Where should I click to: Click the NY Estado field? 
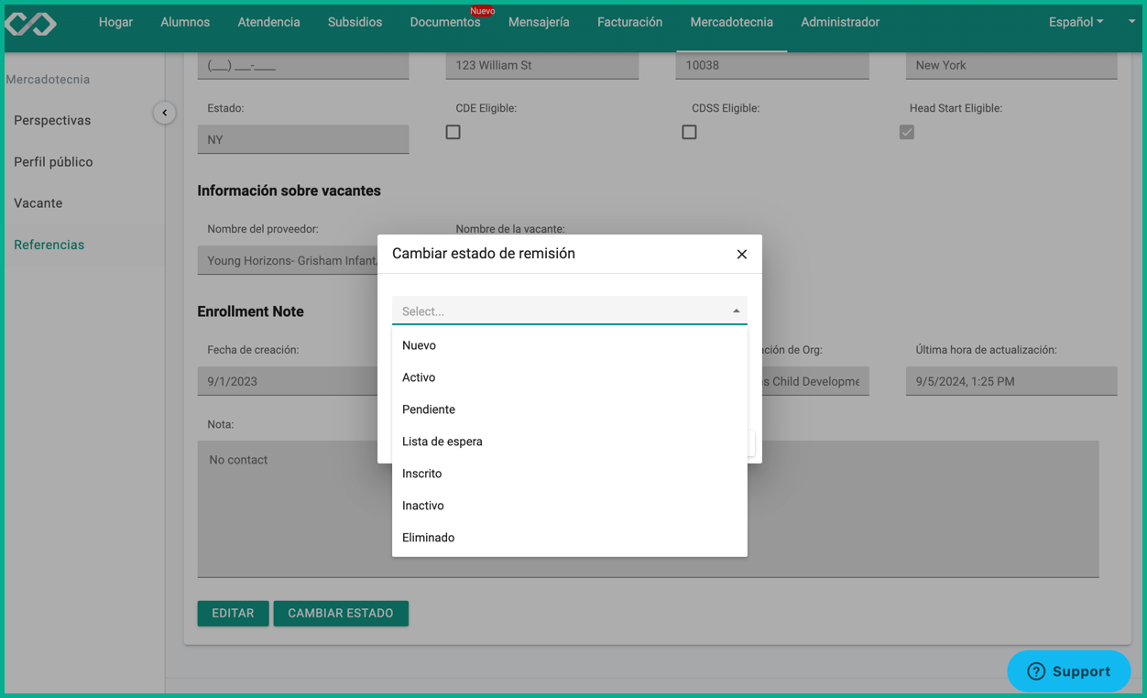303,139
